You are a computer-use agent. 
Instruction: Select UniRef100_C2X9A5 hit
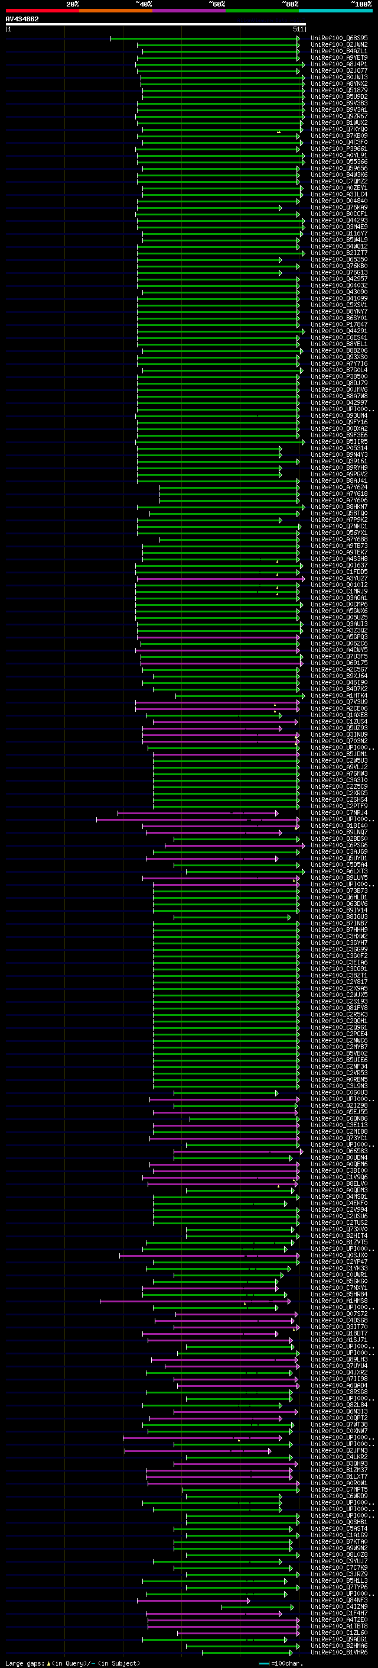pos(339,988)
